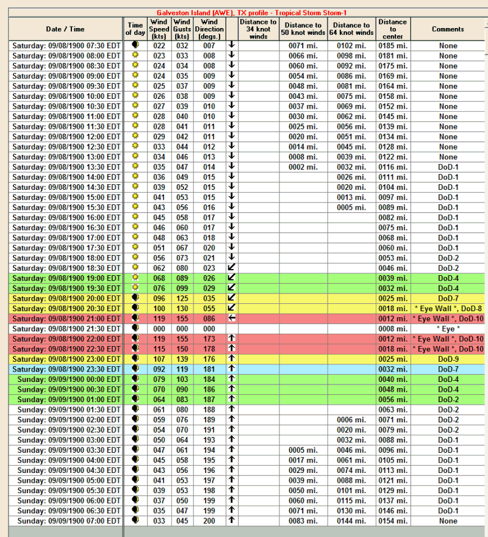
Task: Click 0002 mi. in 50 knot winds column
Action: pos(303,167)
